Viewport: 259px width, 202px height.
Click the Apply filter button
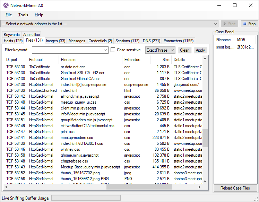tap(200, 50)
